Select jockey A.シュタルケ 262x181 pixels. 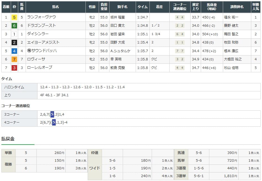[120, 51]
